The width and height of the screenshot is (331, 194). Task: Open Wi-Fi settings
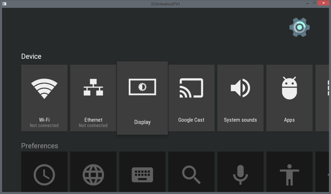coord(44,98)
